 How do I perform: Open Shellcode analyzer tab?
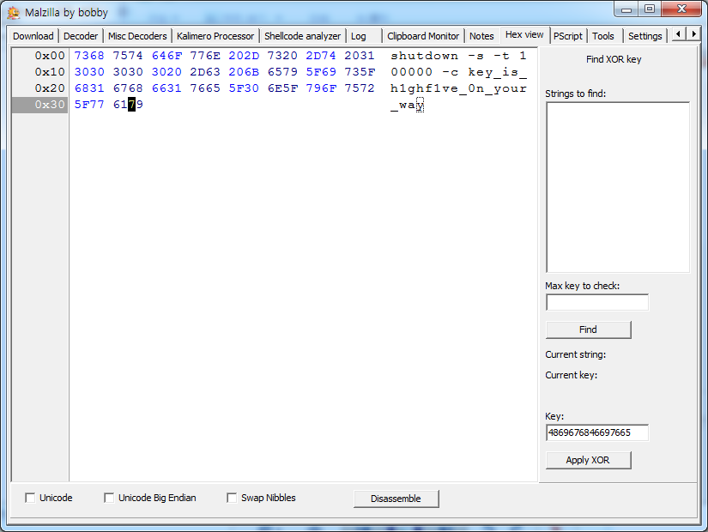tap(302, 36)
